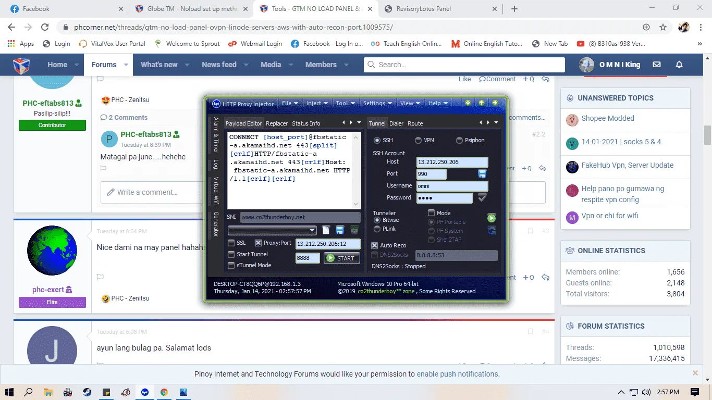Click the forum Search box
The image size is (712, 400).
coord(464,65)
